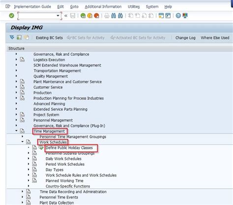Expand the Time Data Recording and Administration node
The width and height of the screenshot is (233, 205).
[x=23, y=191]
